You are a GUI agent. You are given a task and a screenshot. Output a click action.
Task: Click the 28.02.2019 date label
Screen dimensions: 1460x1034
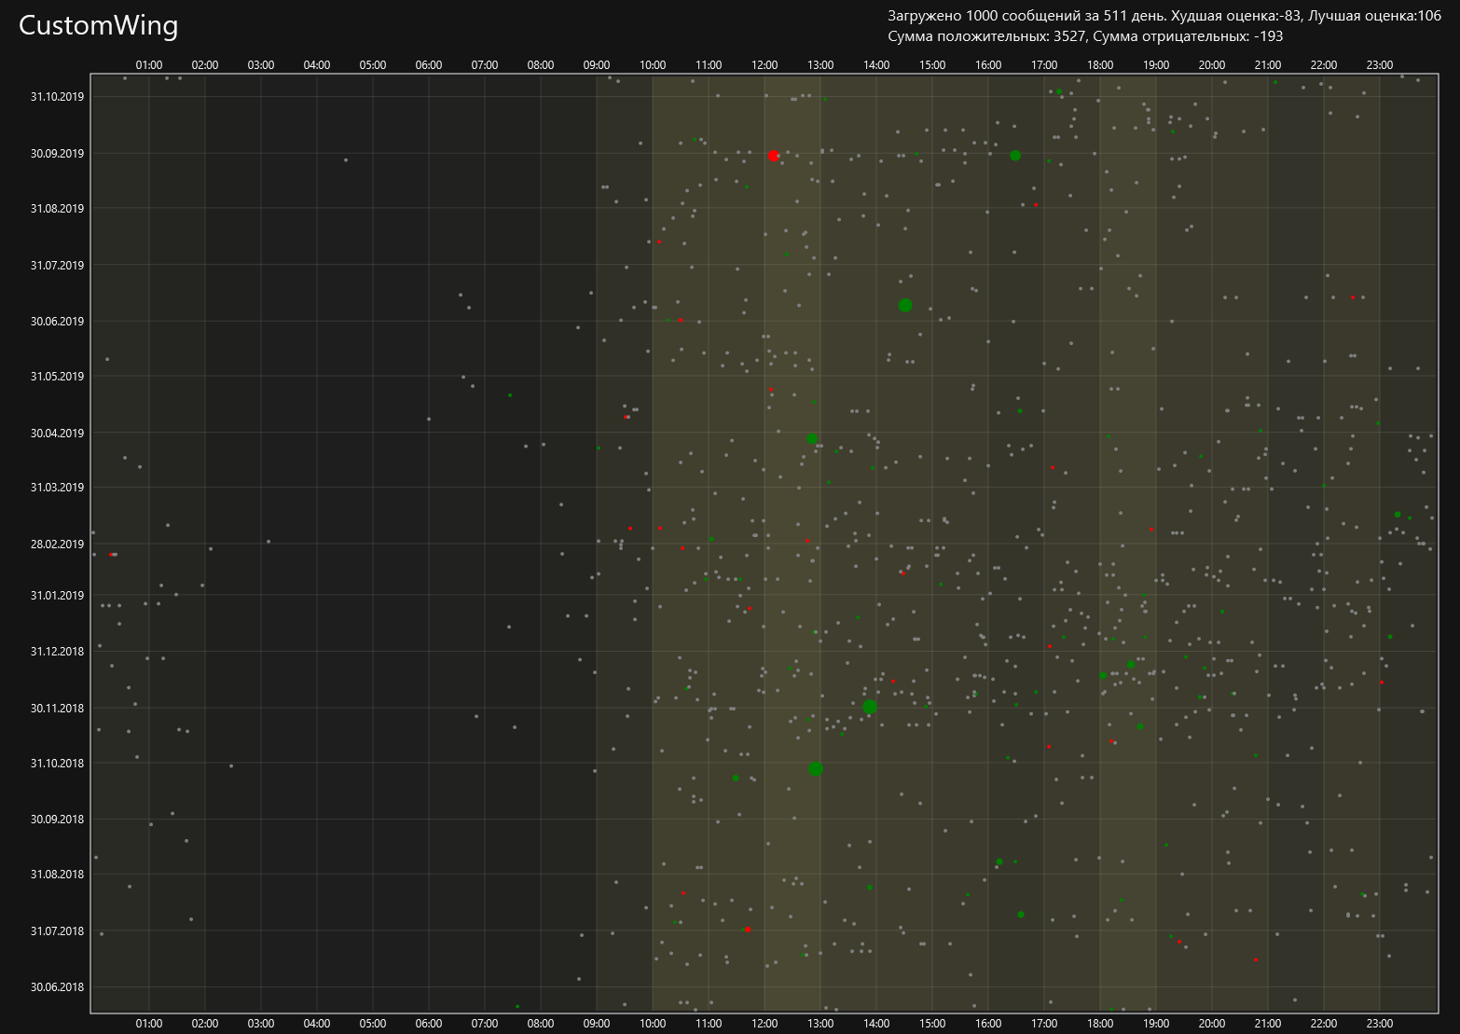[x=57, y=544]
